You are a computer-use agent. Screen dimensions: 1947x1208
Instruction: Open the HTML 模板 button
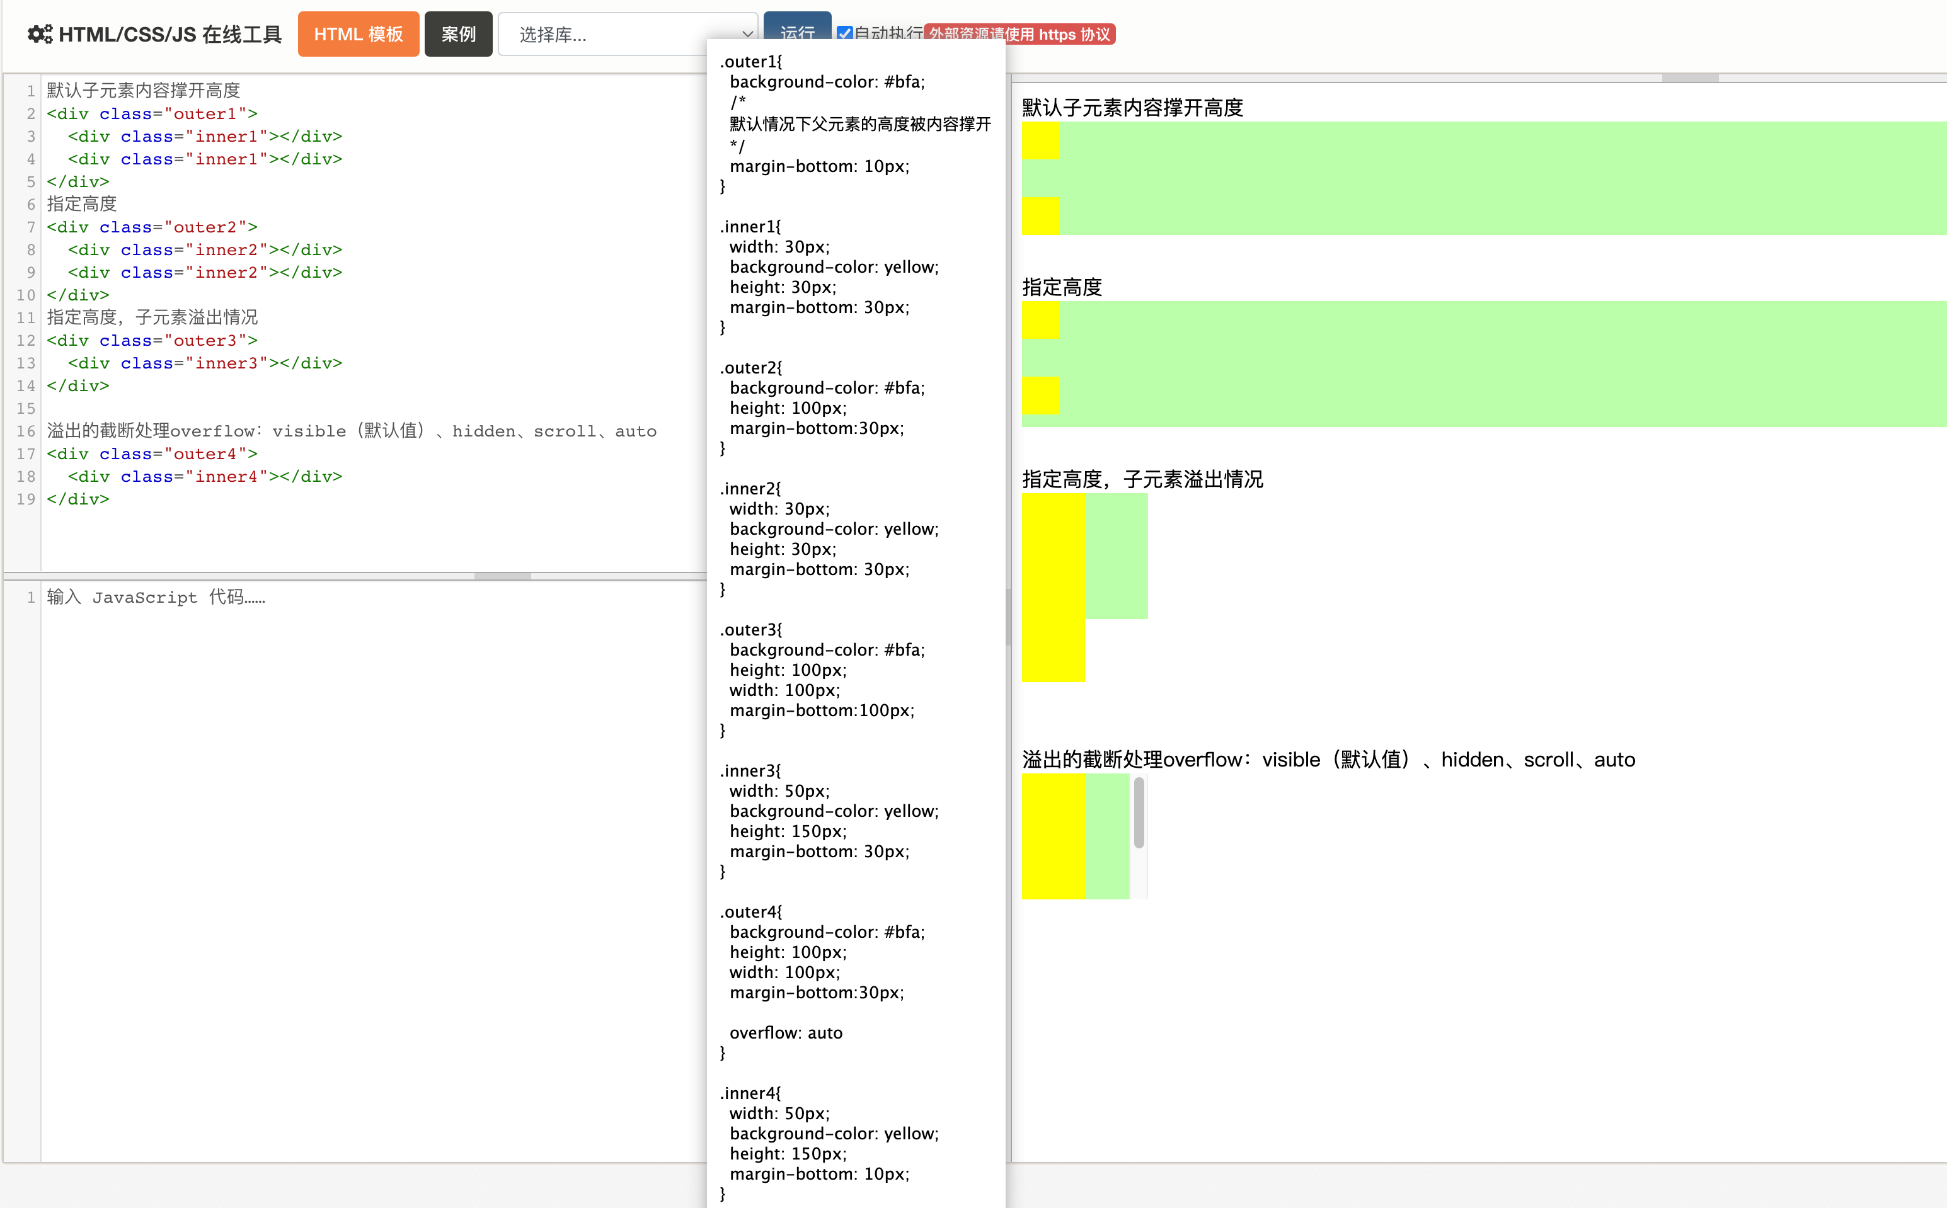[x=358, y=35]
